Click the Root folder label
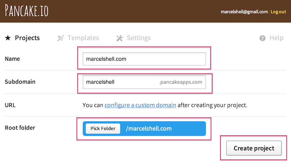 (20, 127)
